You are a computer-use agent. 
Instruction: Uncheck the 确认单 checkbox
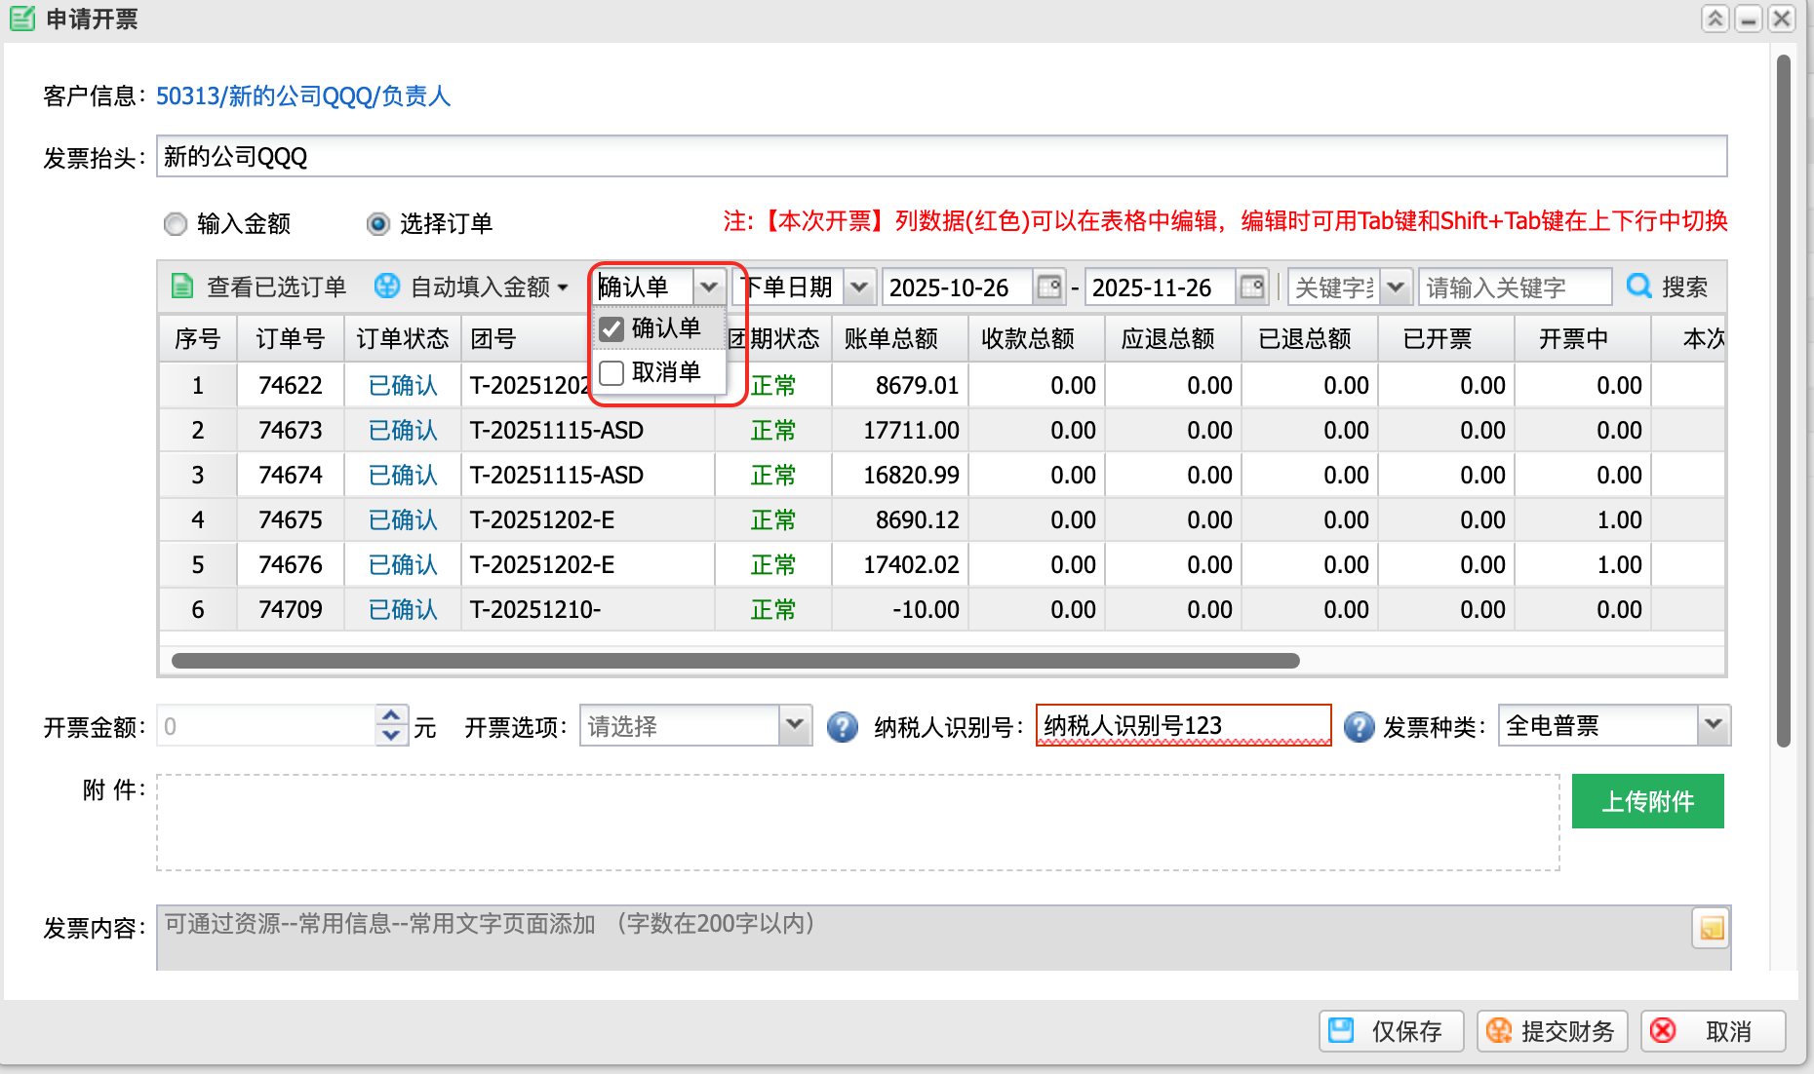click(x=611, y=329)
